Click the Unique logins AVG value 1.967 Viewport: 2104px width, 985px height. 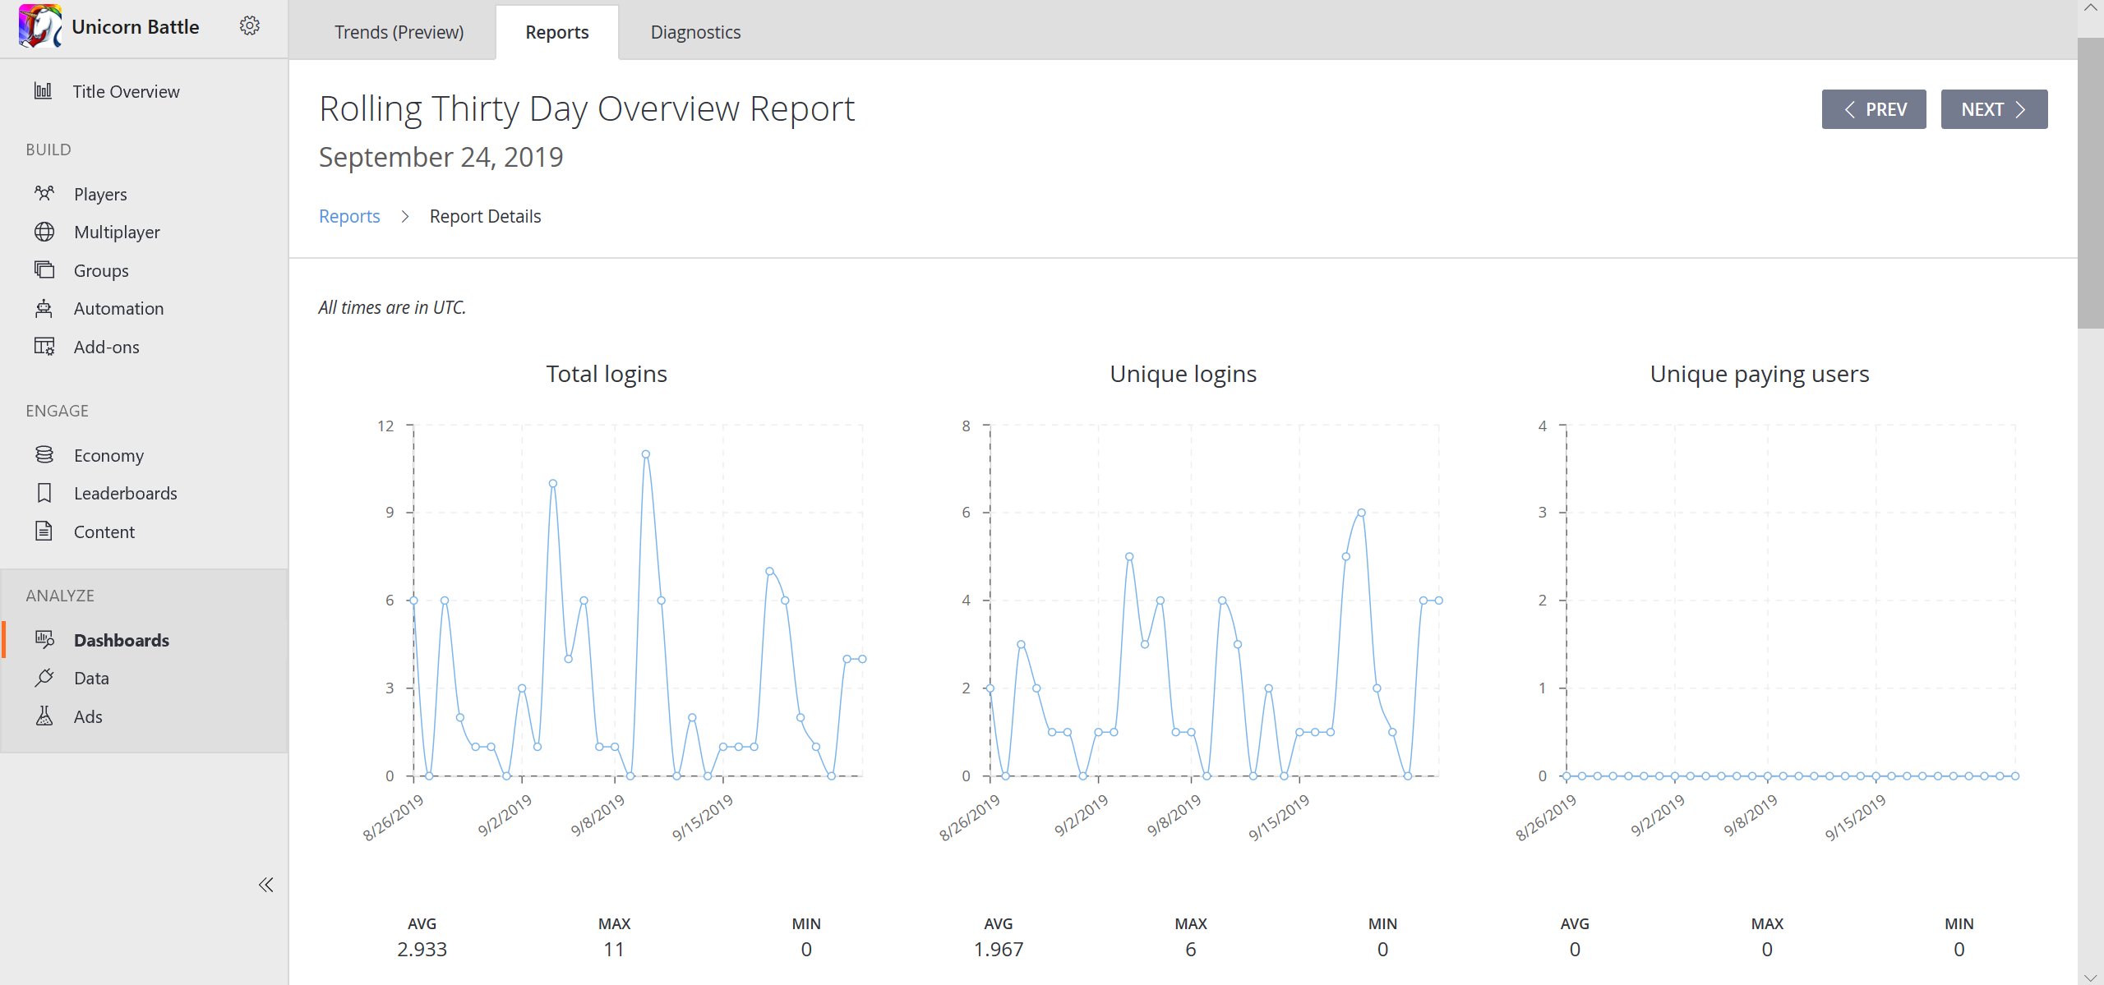click(x=999, y=949)
